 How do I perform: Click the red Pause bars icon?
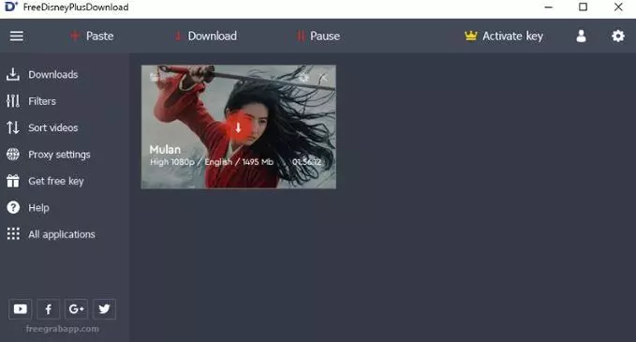[x=301, y=37]
